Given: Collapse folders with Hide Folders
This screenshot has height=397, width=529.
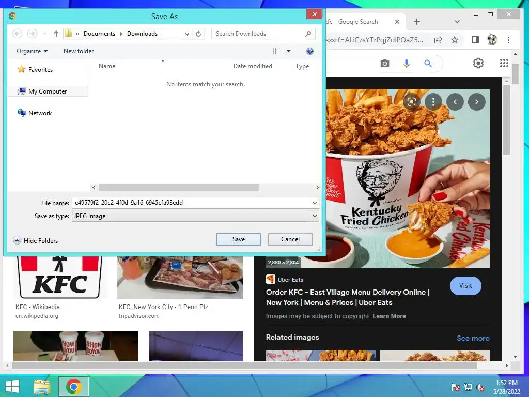Looking at the screenshot, I should click(x=36, y=240).
